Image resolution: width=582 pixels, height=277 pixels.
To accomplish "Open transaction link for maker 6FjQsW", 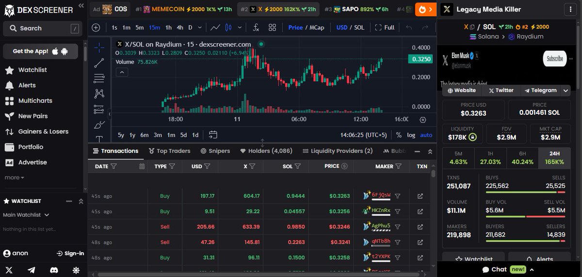I will [420, 196].
